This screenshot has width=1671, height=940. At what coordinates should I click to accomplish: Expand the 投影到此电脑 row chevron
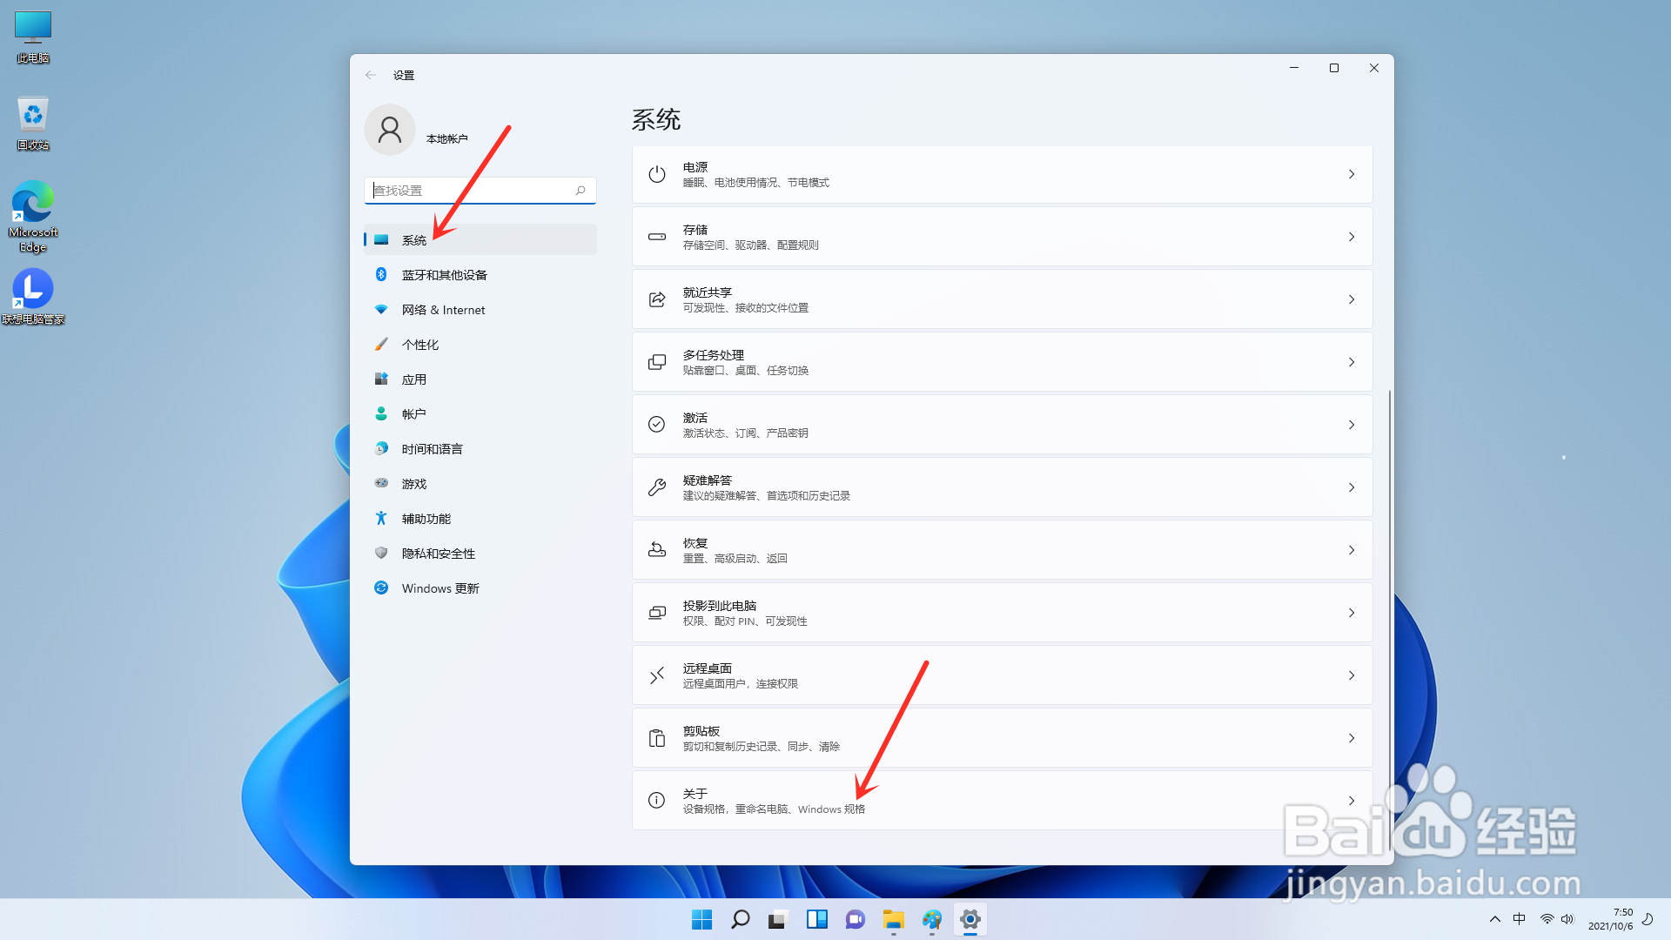point(1352,613)
